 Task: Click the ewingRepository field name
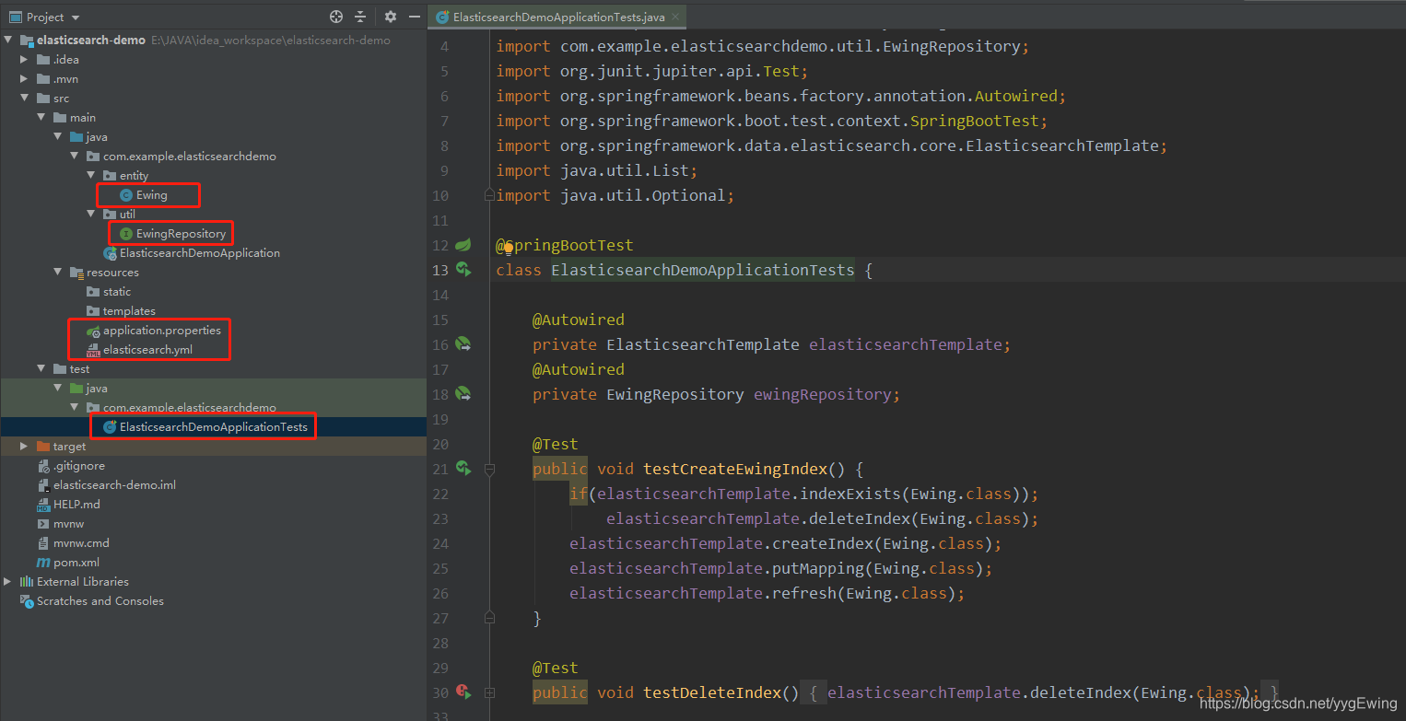(822, 394)
